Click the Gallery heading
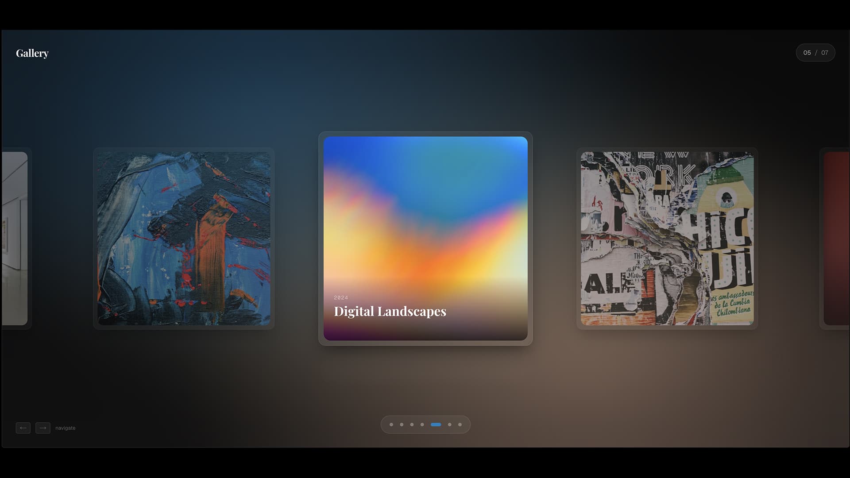The height and width of the screenshot is (478, 850). coord(32,53)
